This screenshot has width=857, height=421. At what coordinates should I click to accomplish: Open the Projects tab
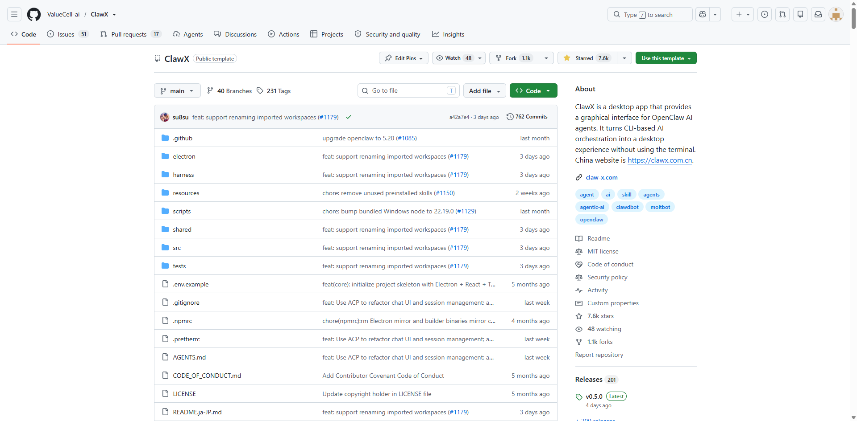click(327, 34)
